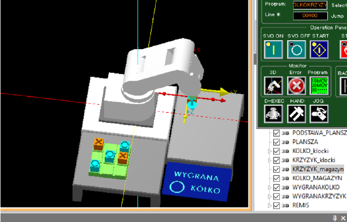Click the SVO OFF button
Image resolution: width=347 pixels, height=222 pixels.
pyautogui.click(x=297, y=49)
